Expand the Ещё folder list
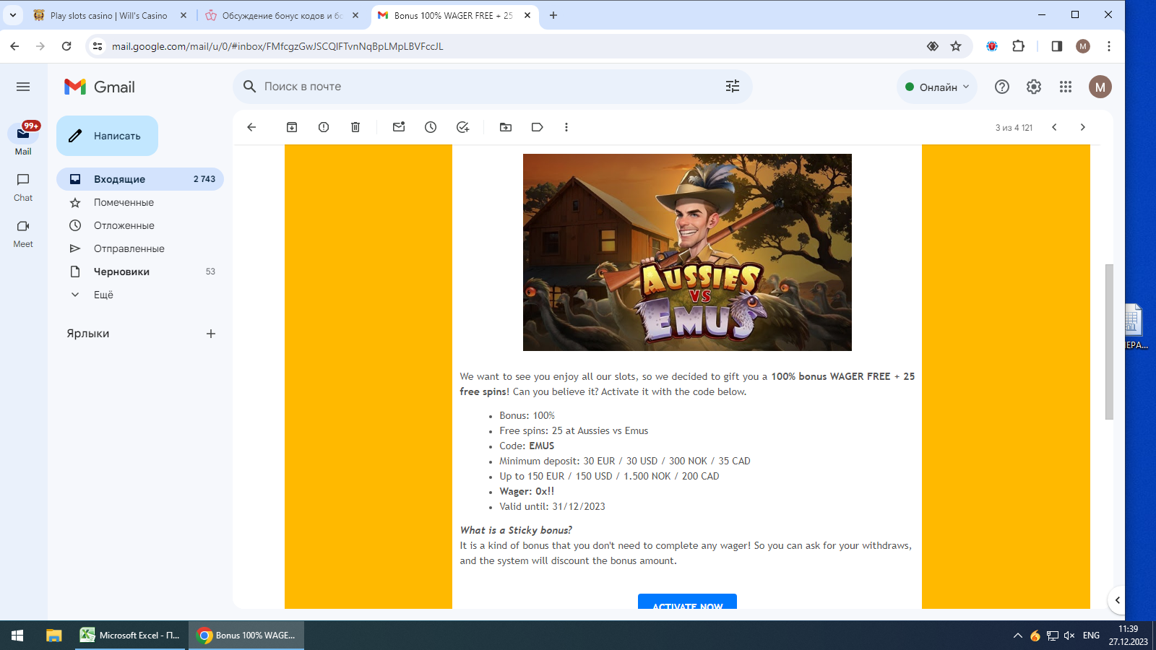Image resolution: width=1156 pixels, height=650 pixels. (x=103, y=295)
